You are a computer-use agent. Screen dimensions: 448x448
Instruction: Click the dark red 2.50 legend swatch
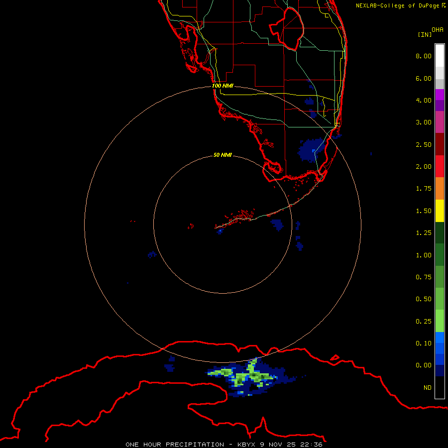[x=440, y=144]
